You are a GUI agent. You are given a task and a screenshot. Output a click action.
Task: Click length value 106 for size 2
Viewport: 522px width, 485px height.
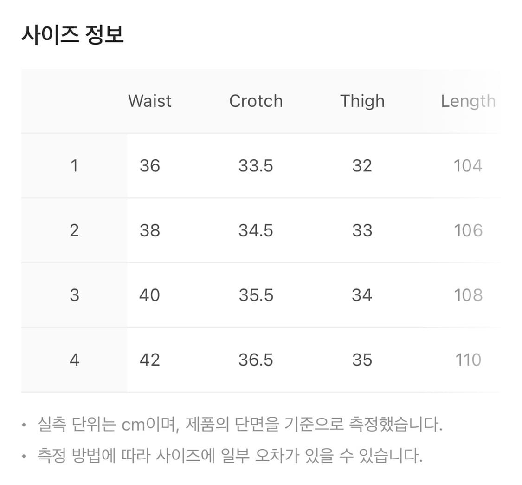click(468, 230)
